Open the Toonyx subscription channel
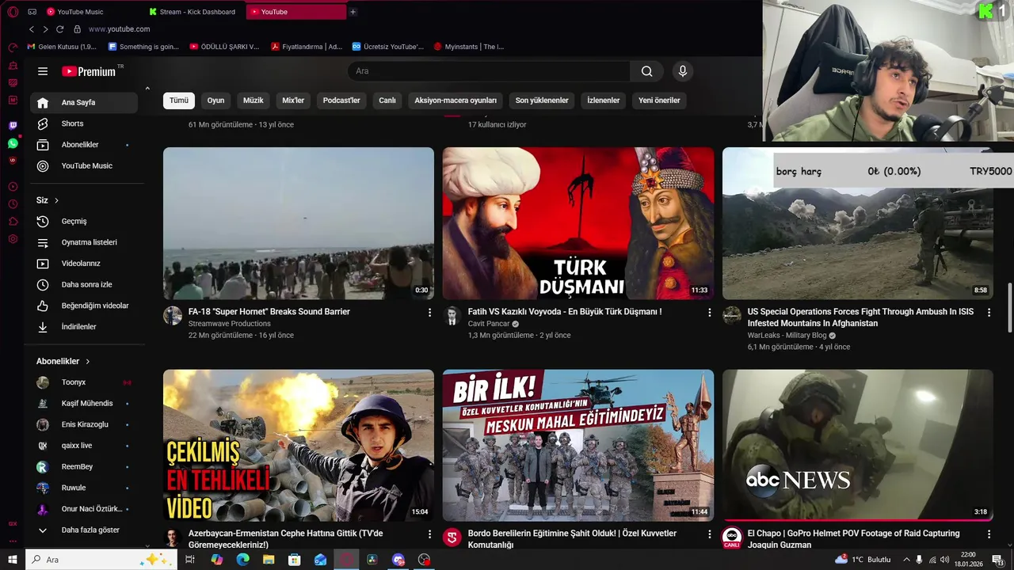 84,382
